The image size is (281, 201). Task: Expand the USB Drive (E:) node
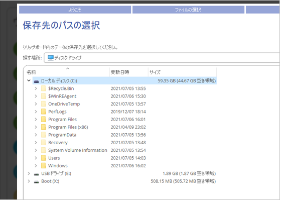coord(29,173)
